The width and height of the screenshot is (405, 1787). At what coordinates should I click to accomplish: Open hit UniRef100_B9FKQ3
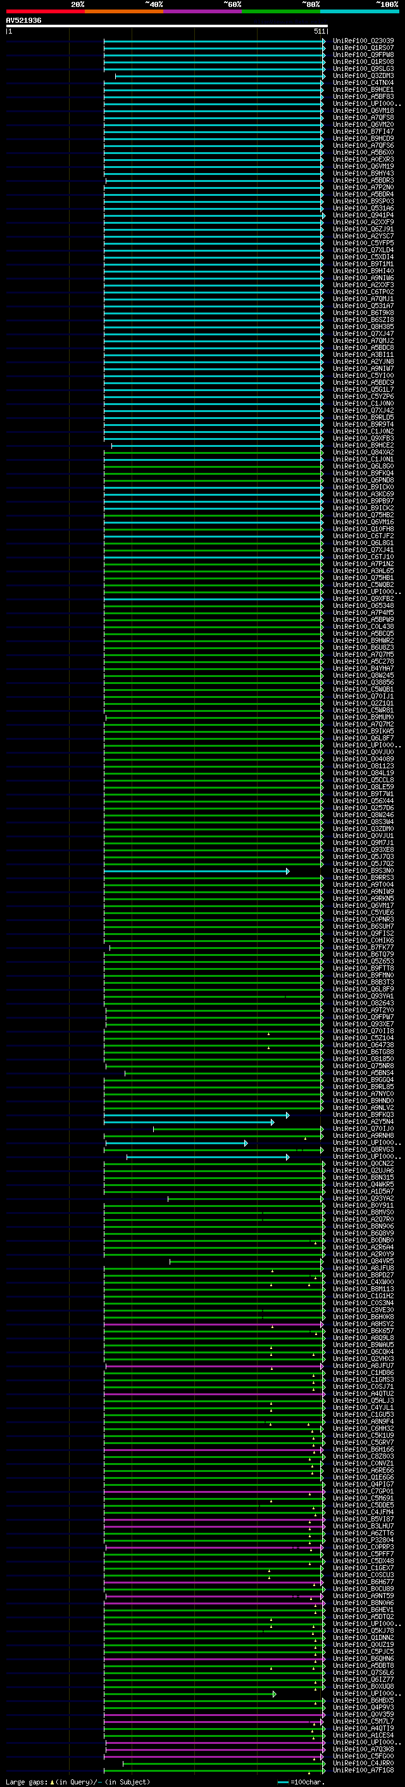click(x=363, y=1115)
